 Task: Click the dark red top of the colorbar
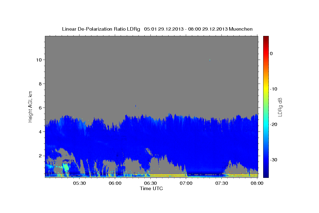266,38
